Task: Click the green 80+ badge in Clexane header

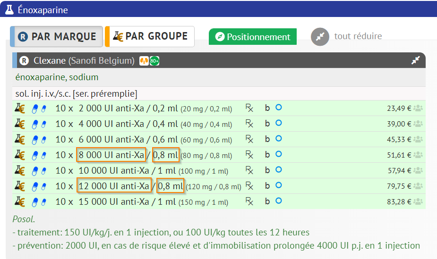Action: (x=154, y=61)
